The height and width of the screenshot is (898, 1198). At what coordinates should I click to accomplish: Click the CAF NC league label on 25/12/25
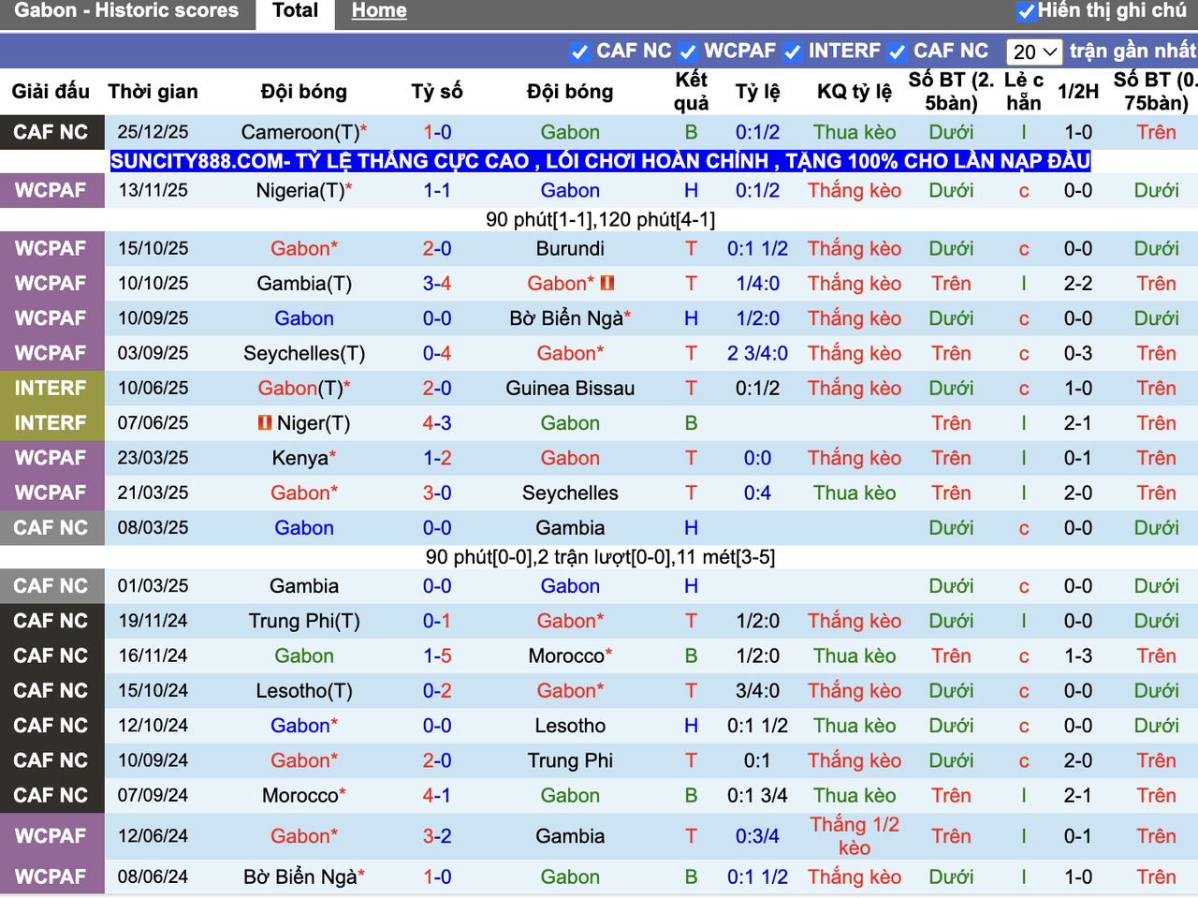(51, 132)
